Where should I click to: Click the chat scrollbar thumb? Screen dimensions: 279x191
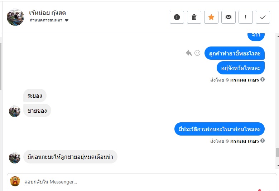(x=277, y=152)
